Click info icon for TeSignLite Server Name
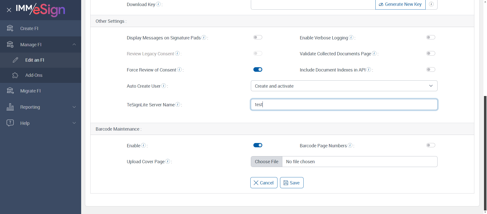This screenshot has height=214, width=487. pyautogui.click(x=178, y=104)
